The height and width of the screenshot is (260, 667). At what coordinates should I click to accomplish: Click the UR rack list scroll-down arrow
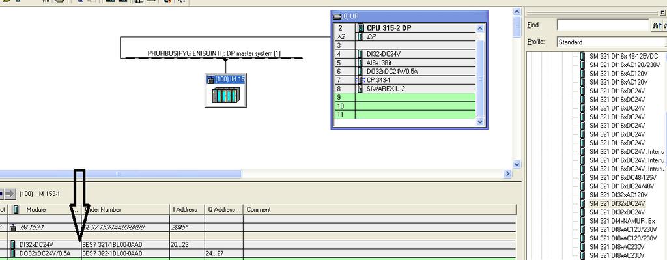480,122
